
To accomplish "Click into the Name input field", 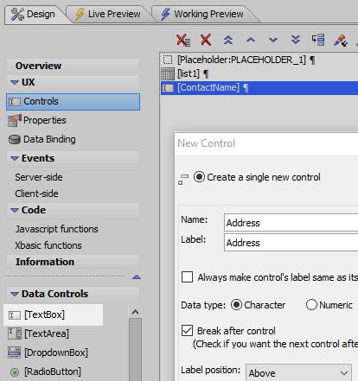I will [x=291, y=223].
